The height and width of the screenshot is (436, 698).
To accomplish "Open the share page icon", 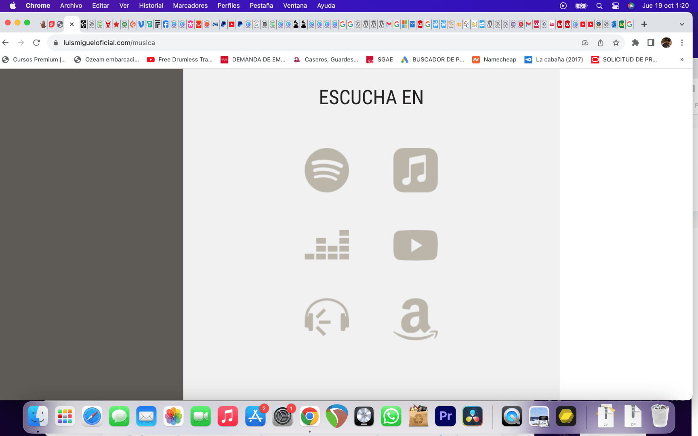I will click(x=600, y=42).
